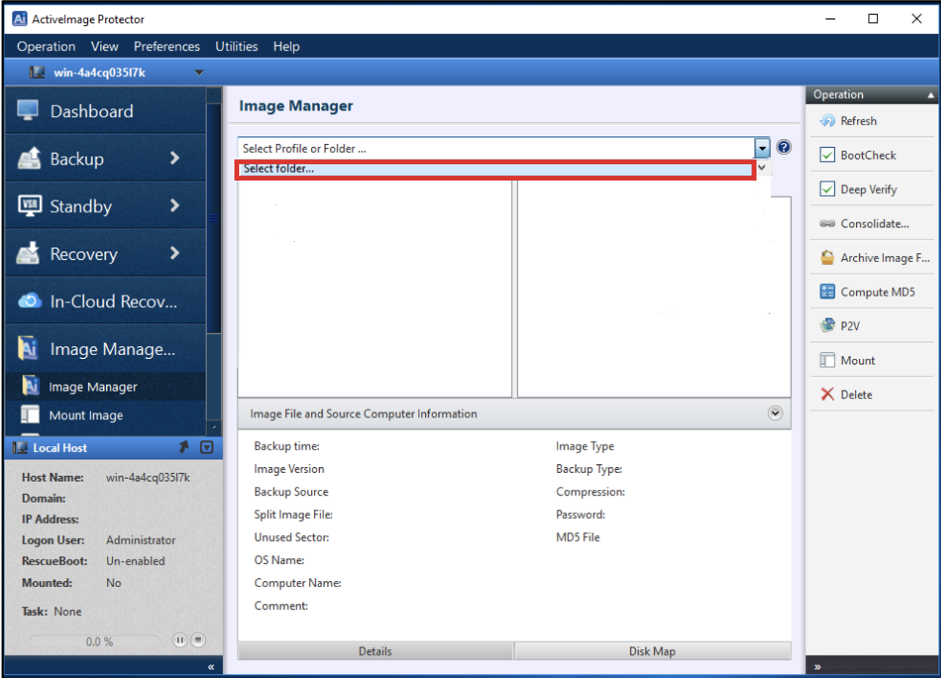Switch to the Disk Map tab
The width and height of the screenshot is (941, 678).
[653, 651]
